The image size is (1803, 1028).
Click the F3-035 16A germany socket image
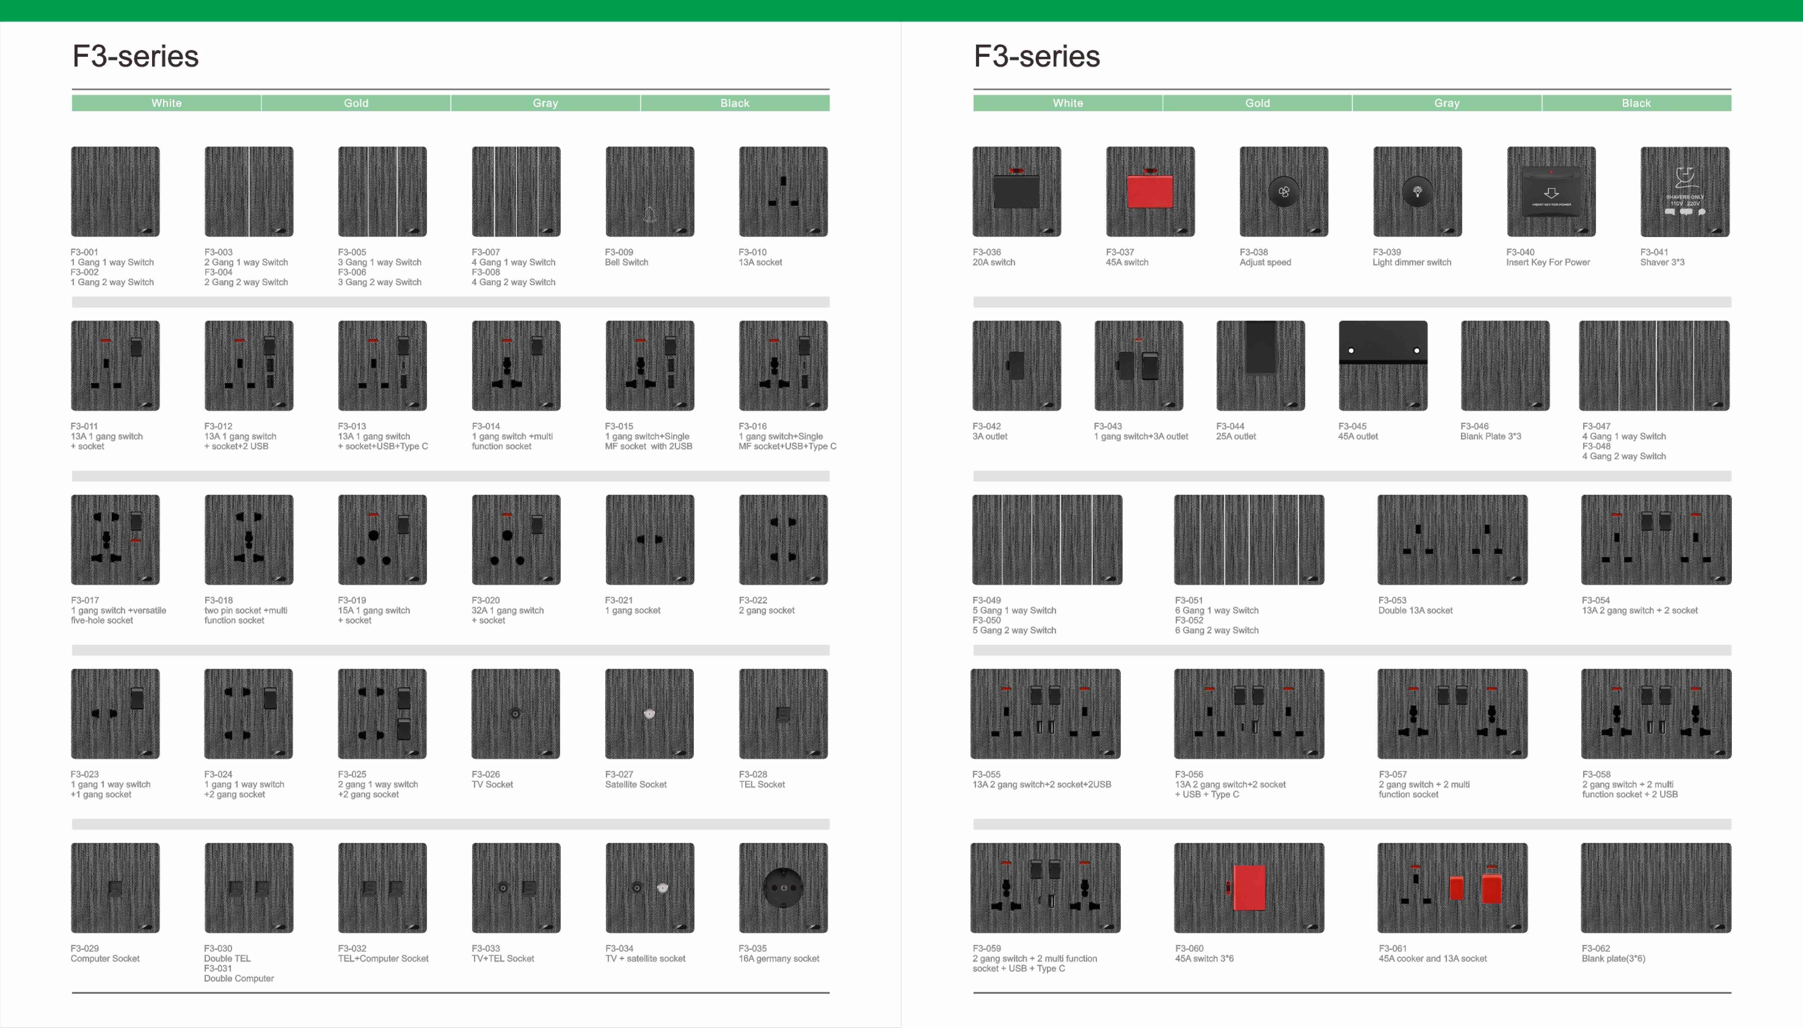(783, 888)
